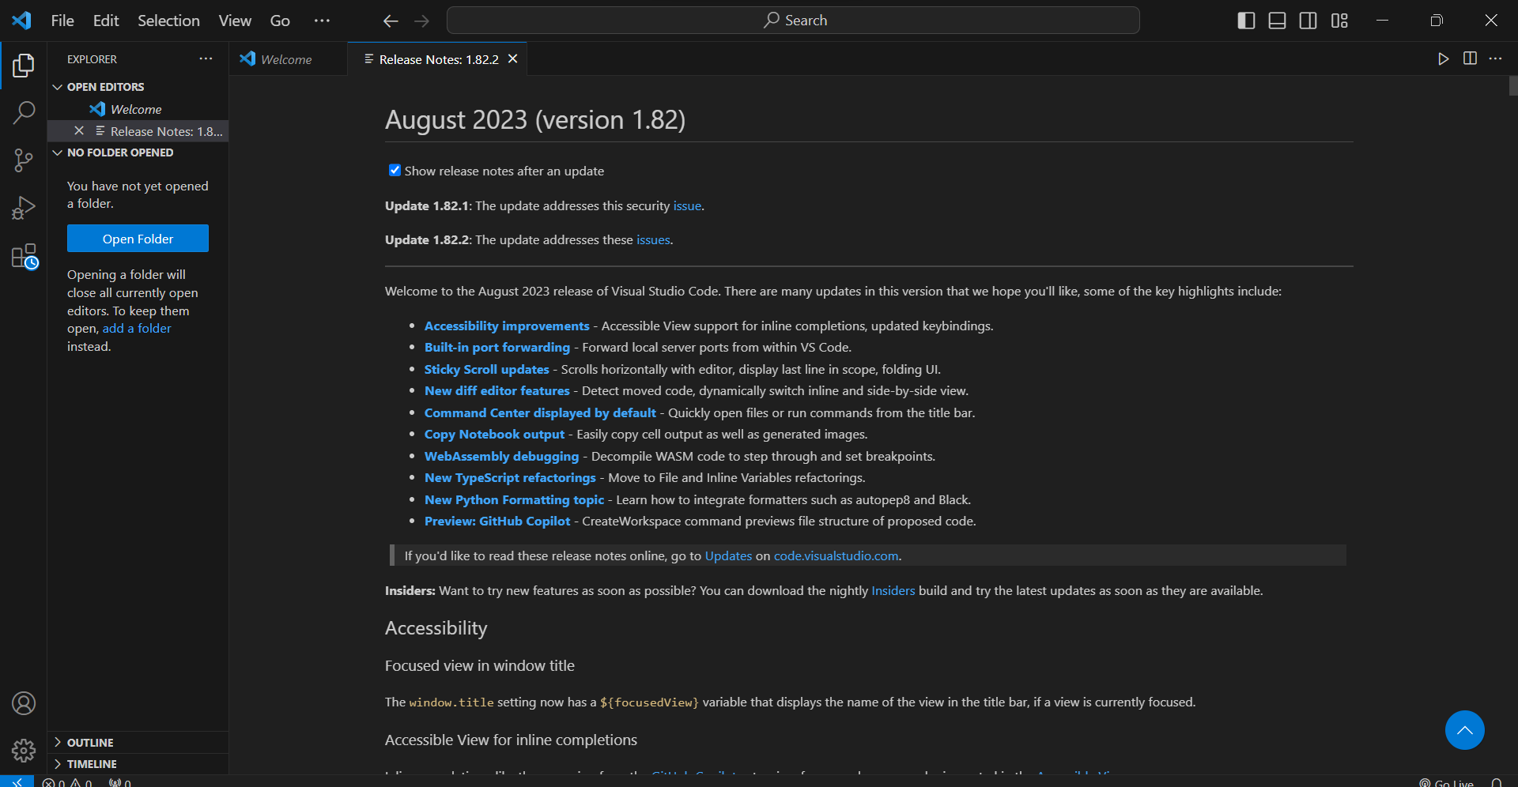Open the Extensions view
The height and width of the screenshot is (787, 1518).
tap(24, 256)
